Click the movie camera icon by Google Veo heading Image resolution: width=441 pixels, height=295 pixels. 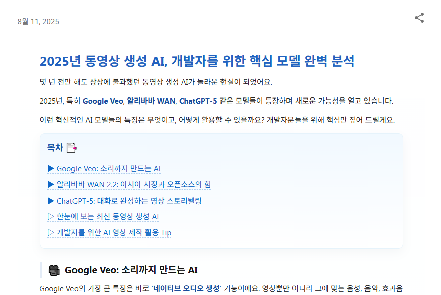point(54,270)
